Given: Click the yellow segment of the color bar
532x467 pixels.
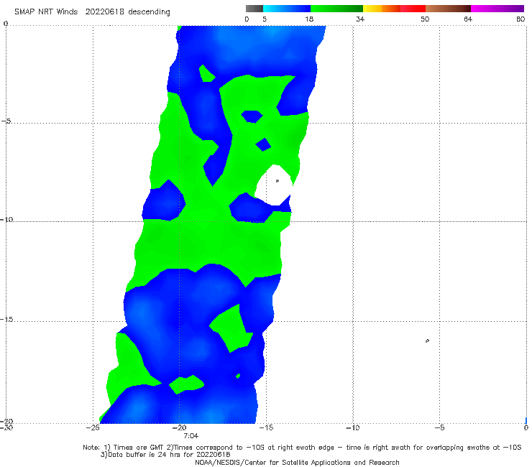Looking at the screenshot, I should click(372, 9).
